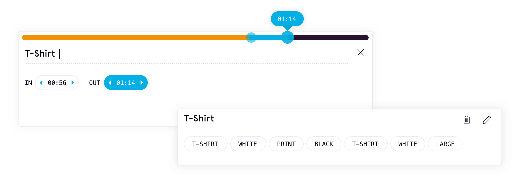The width and height of the screenshot is (520, 177).
Task: Click the orange played section of timeline
Action: tap(134, 38)
